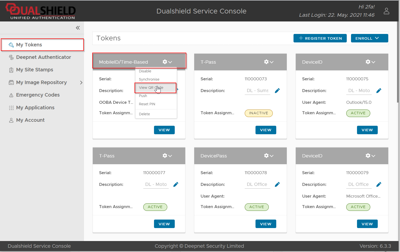The height and width of the screenshot is (252, 400).
Task: Edit description of T-Pass token 110000073
Action: pyautogui.click(x=277, y=91)
